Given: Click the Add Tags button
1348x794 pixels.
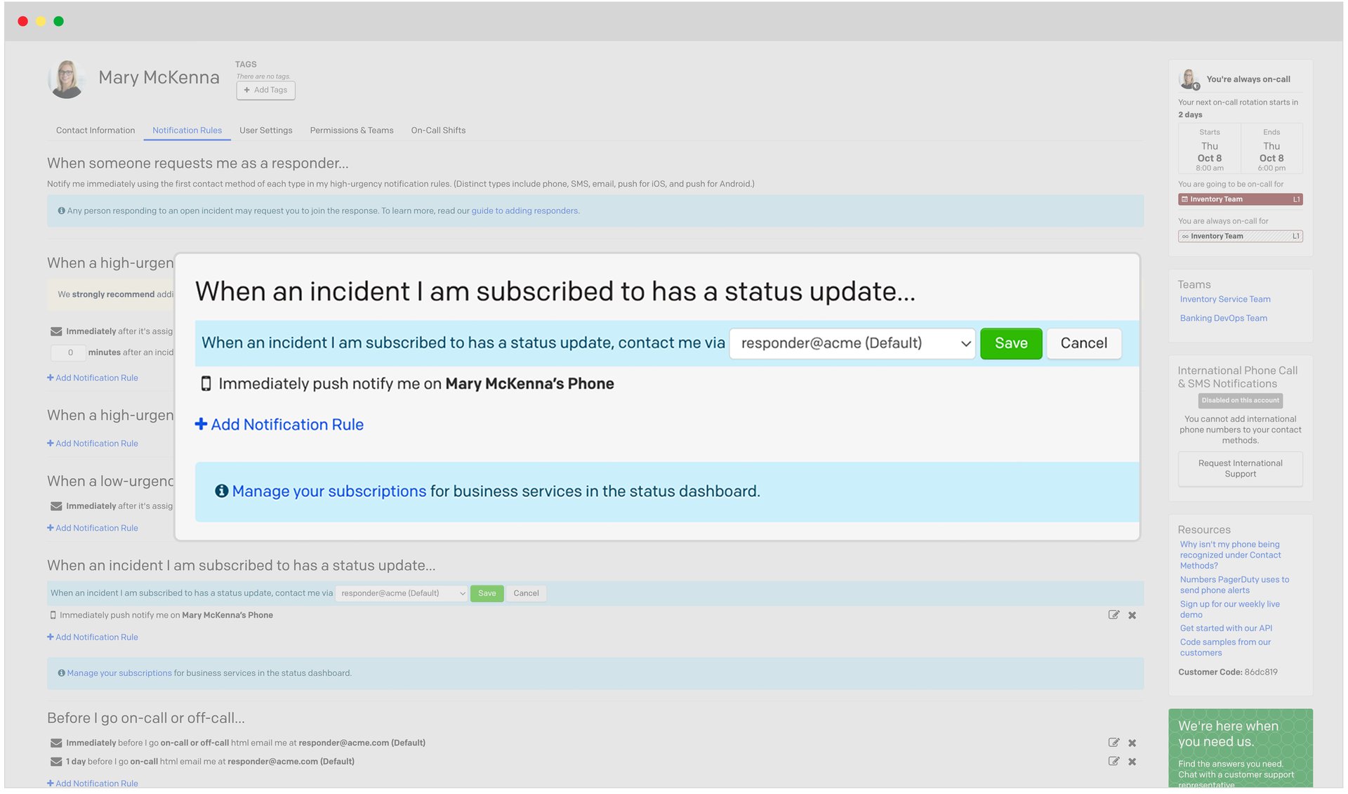Looking at the screenshot, I should [265, 90].
